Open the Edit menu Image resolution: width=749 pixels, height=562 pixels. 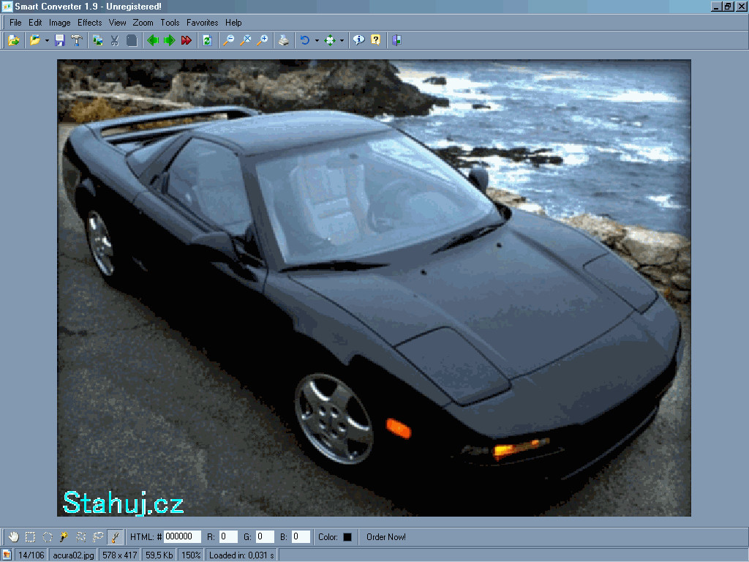pos(35,23)
